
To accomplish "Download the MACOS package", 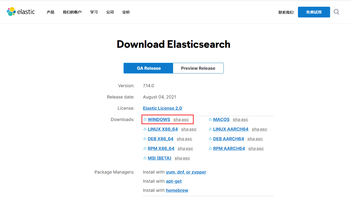I will tap(221, 119).
